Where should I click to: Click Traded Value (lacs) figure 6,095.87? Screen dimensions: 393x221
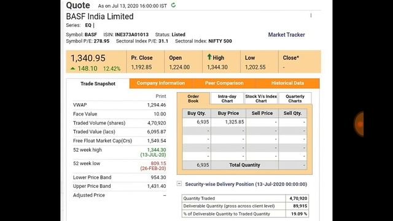[x=157, y=132]
